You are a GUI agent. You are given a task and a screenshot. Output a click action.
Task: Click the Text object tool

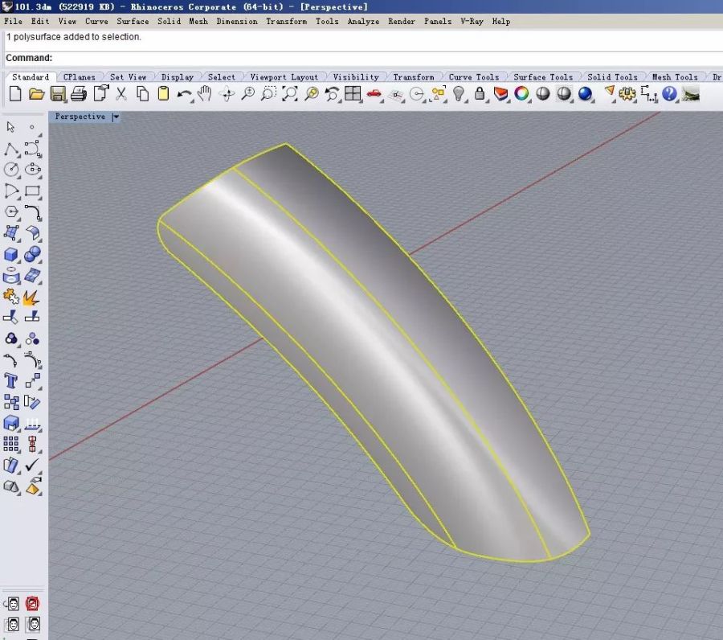tap(11, 380)
